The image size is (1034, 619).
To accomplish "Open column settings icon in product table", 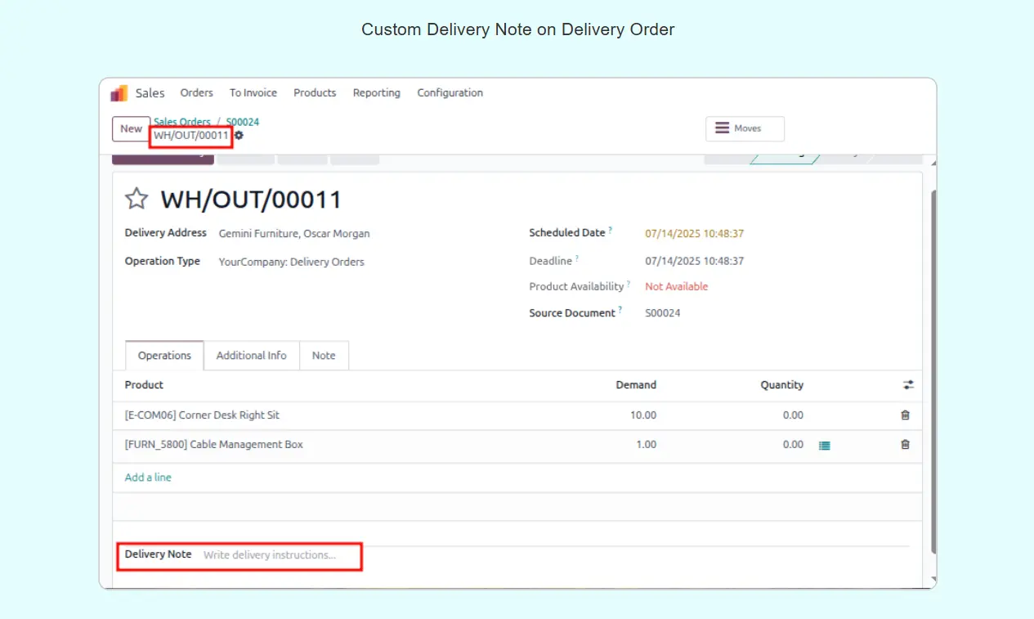I will coord(907,385).
